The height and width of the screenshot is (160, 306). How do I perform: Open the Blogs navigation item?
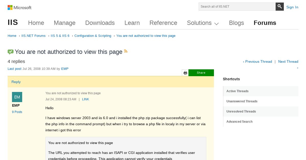tap(236, 23)
